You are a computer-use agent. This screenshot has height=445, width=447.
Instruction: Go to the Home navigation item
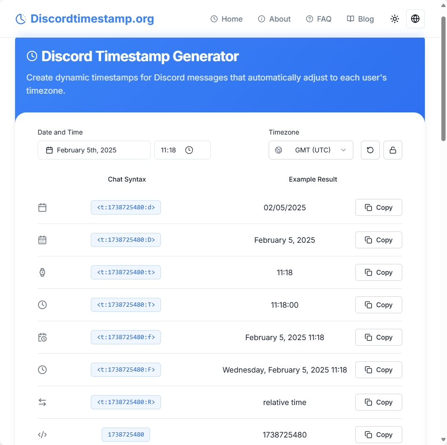pyautogui.click(x=226, y=19)
